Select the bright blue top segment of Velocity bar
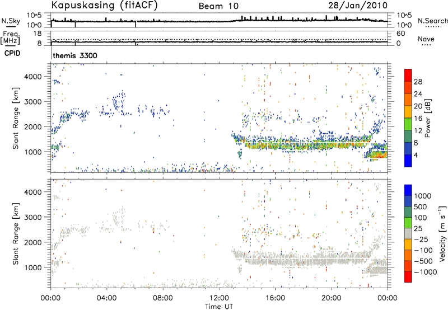 pyautogui.click(x=408, y=190)
